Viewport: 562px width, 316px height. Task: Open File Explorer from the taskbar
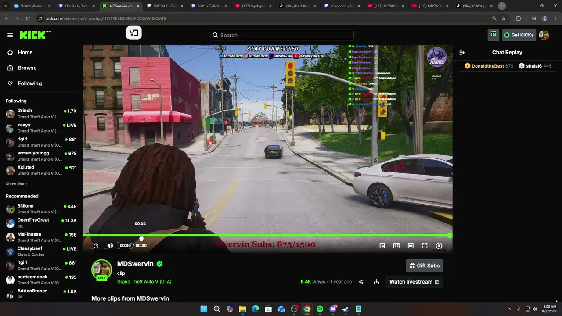point(242,309)
